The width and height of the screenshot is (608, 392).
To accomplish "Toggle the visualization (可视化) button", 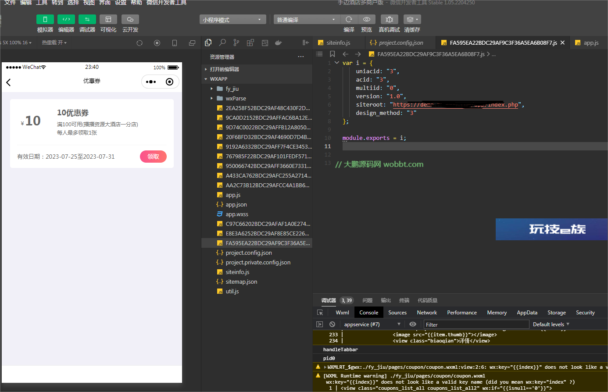I will tap(108, 19).
